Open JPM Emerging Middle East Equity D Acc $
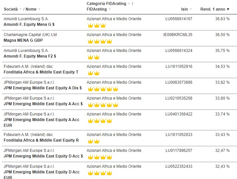 coord(43,156)
